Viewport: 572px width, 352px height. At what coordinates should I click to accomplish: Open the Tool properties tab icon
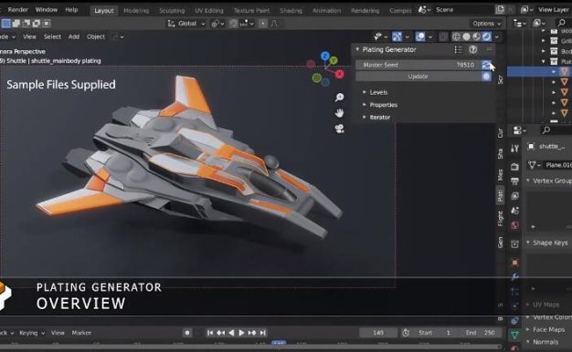click(514, 148)
